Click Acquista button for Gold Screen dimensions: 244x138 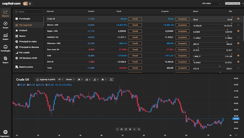pyautogui.click(x=183, y=56)
